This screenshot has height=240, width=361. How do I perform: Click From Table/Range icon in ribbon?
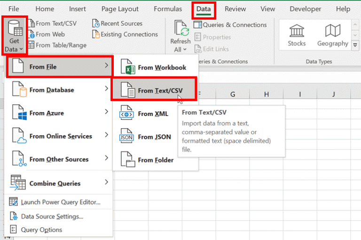click(x=31, y=45)
